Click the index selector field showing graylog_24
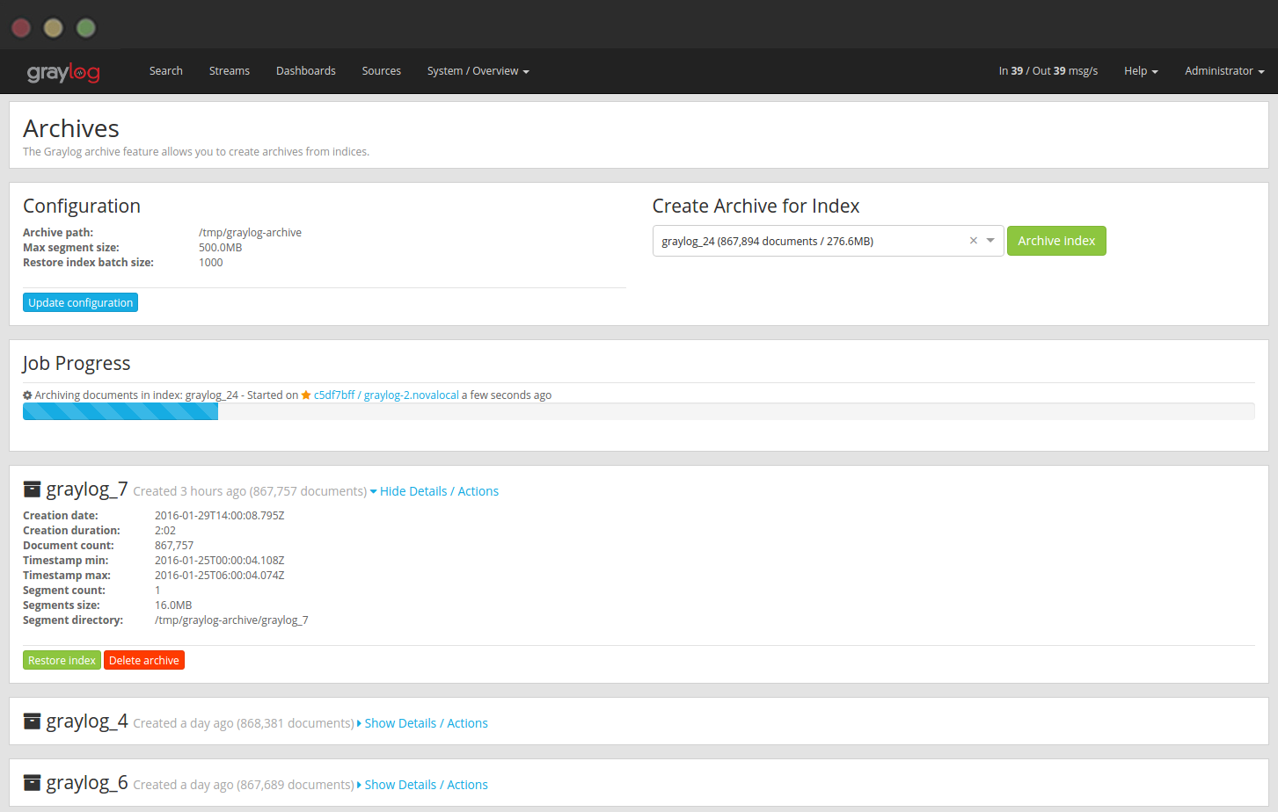The image size is (1278, 812). [x=828, y=241]
